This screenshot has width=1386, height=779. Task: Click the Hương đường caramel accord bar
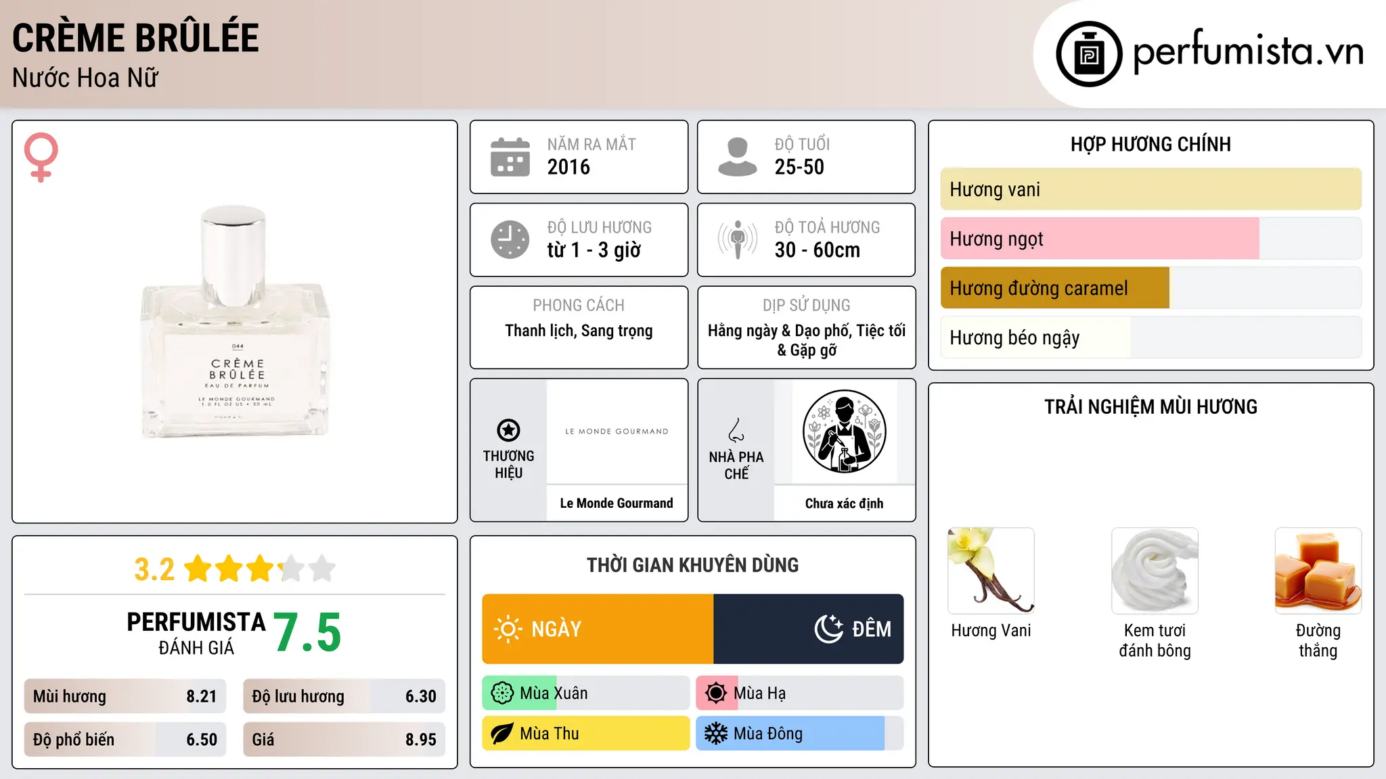point(1151,288)
